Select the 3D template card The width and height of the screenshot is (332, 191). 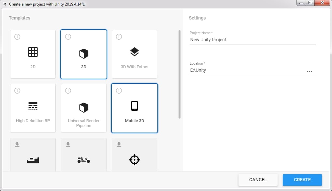coord(84,54)
